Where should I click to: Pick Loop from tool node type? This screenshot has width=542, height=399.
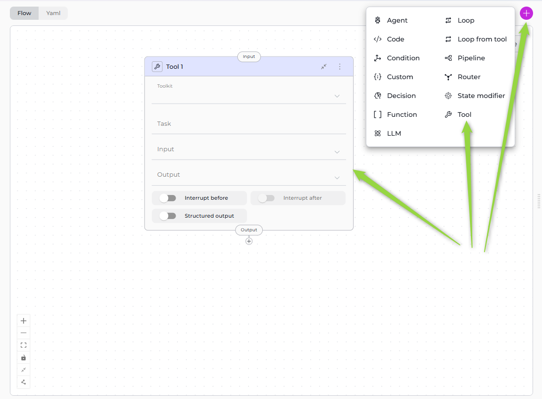[x=482, y=39]
